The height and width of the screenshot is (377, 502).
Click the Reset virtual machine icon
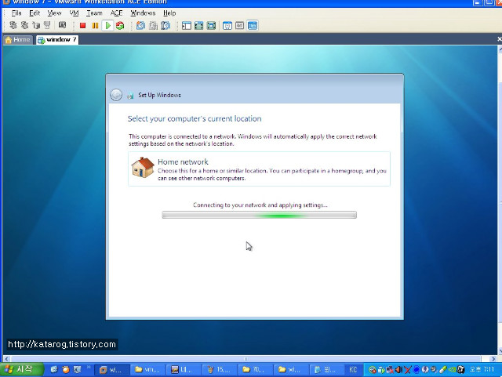coord(120,25)
